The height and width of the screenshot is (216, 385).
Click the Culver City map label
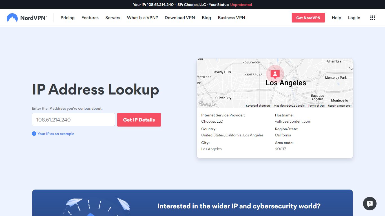[223, 98]
